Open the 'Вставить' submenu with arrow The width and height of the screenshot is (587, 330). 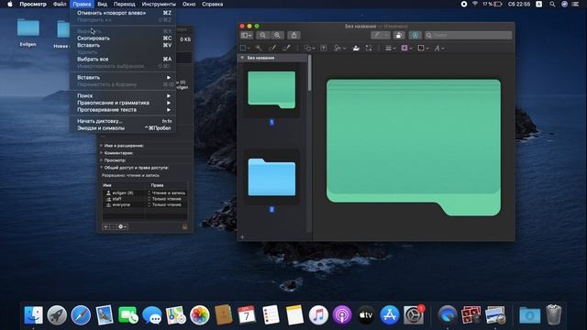(x=124, y=77)
